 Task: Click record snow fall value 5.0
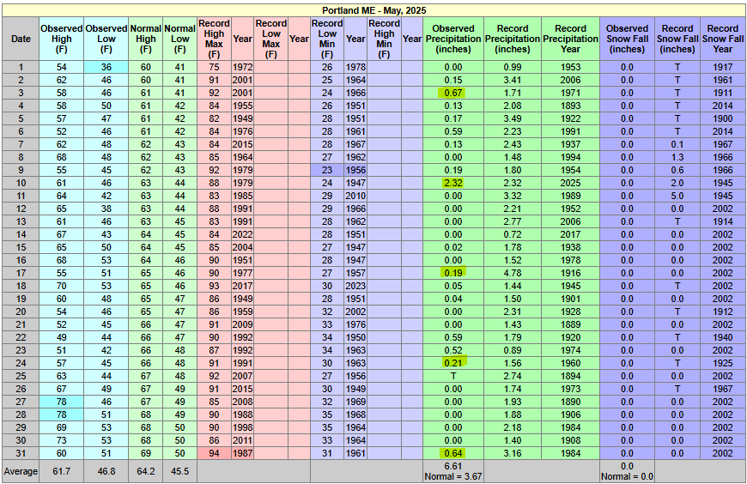click(x=677, y=196)
